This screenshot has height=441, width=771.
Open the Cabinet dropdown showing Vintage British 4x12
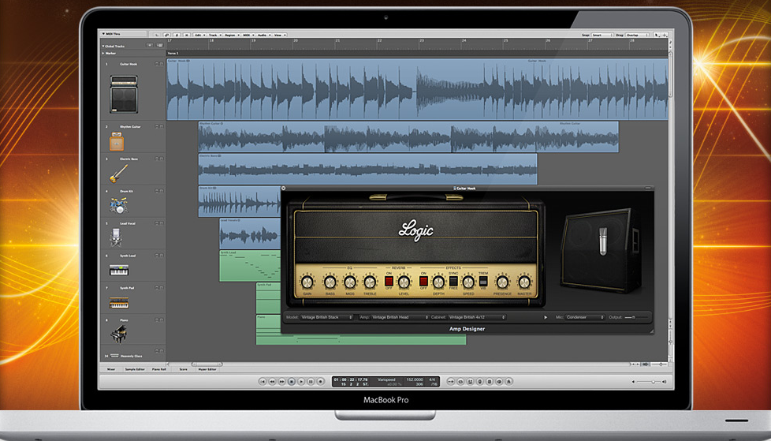476,317
